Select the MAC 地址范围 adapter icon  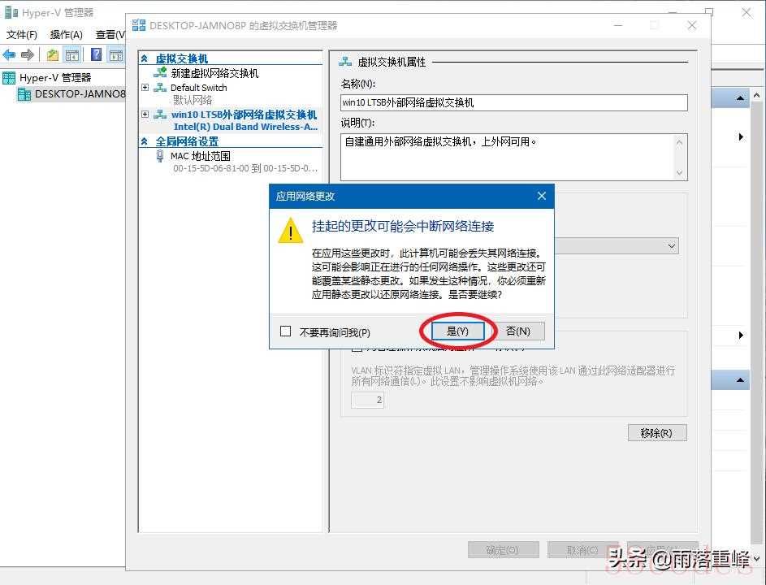[160, 156]
